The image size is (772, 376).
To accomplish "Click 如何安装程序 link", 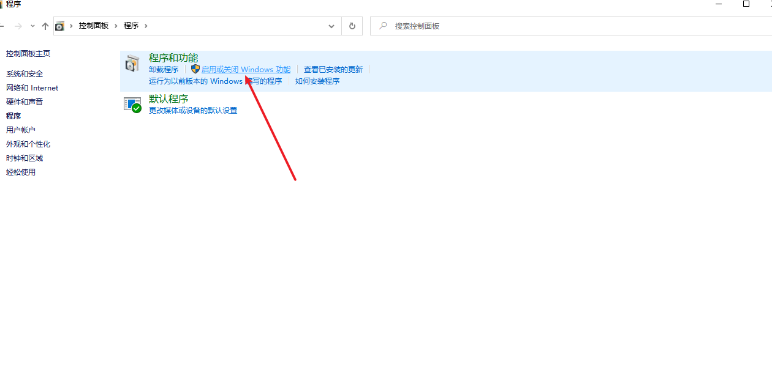I will coord(317,81).
